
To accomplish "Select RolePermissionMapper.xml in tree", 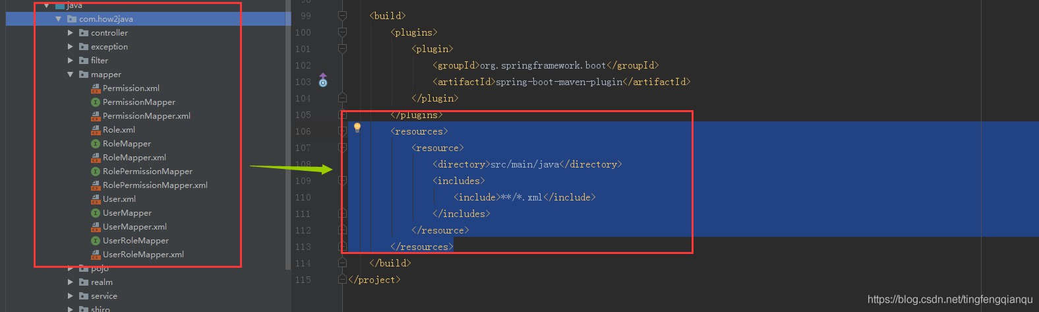I will (x=155, y=185).
